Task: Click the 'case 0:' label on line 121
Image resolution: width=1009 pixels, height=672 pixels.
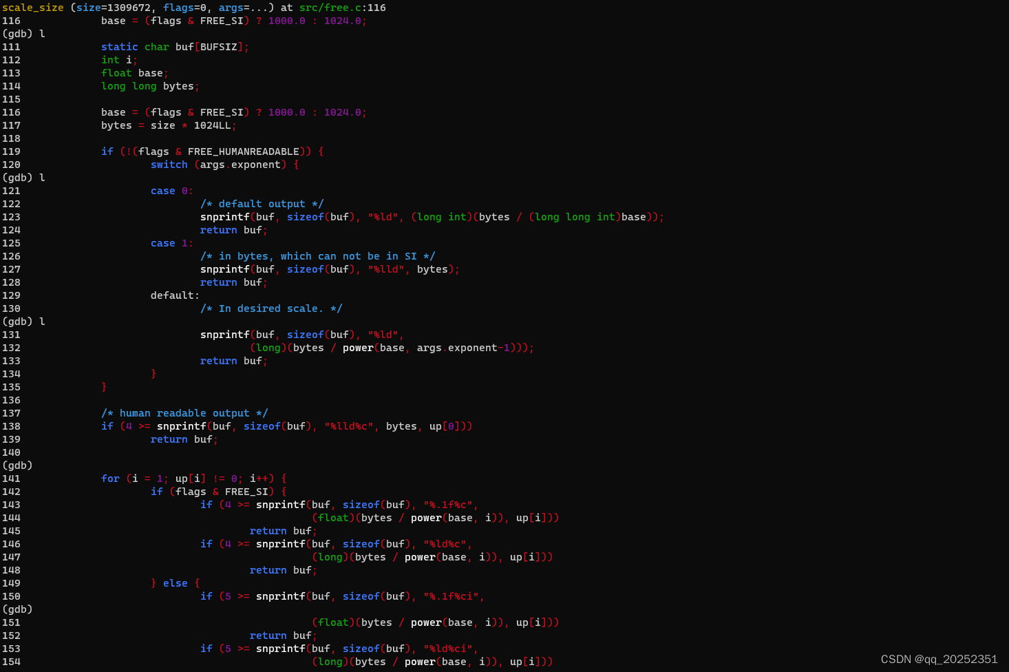Action: click(x=172, y=191)
